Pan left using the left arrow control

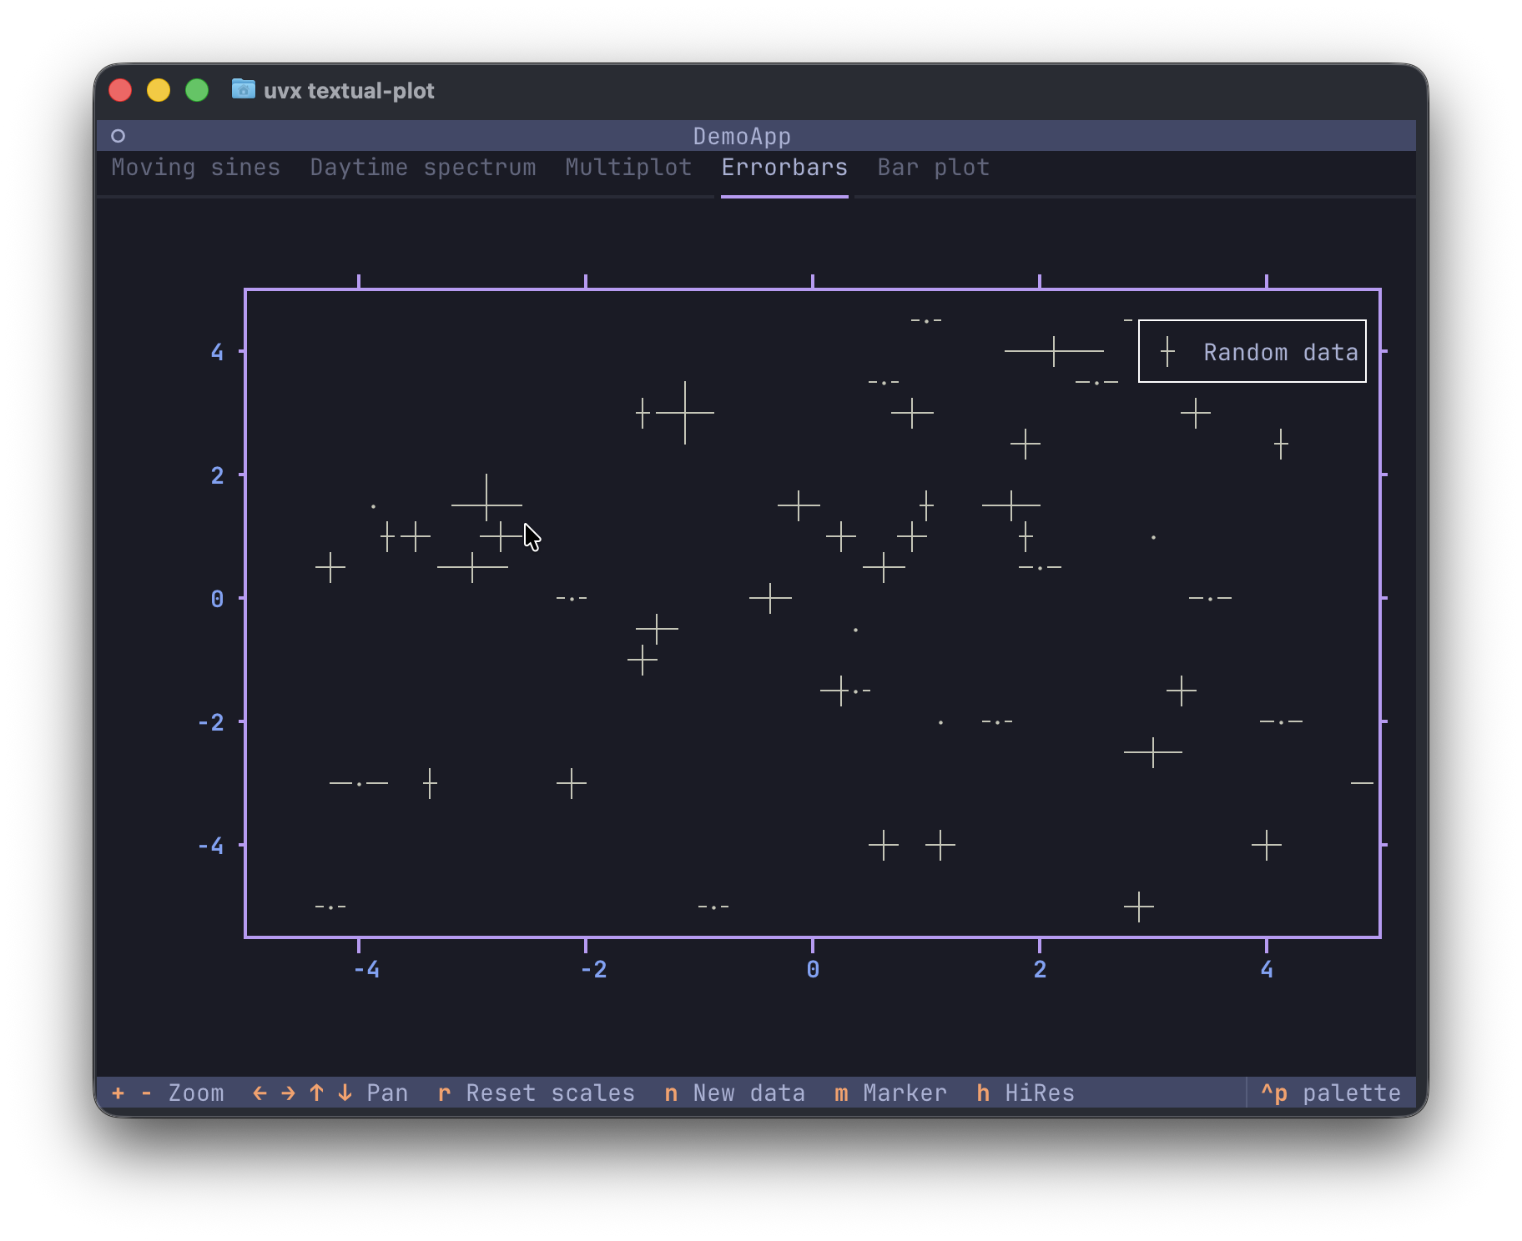coord(259,1093)
